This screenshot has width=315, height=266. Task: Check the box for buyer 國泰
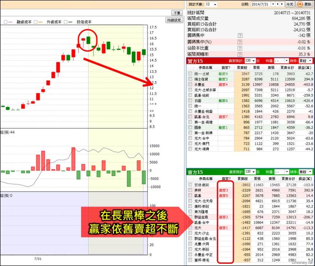[x=190, y=127]
